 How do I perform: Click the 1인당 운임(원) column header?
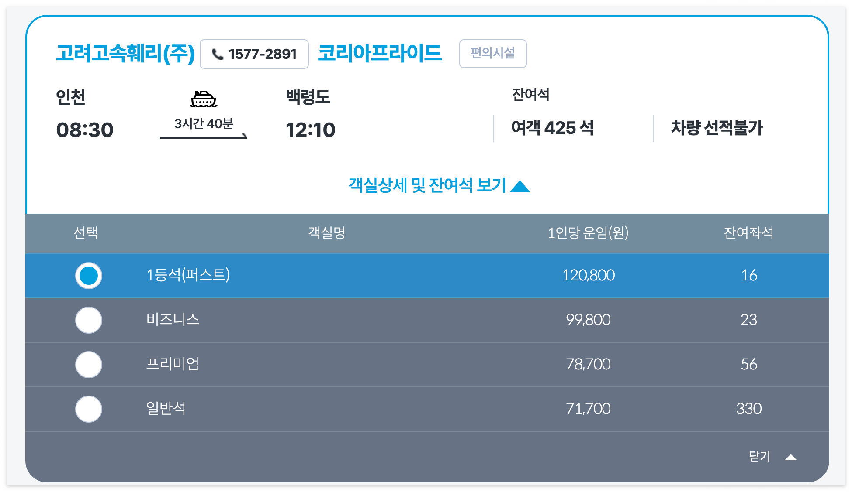(588, 233)
